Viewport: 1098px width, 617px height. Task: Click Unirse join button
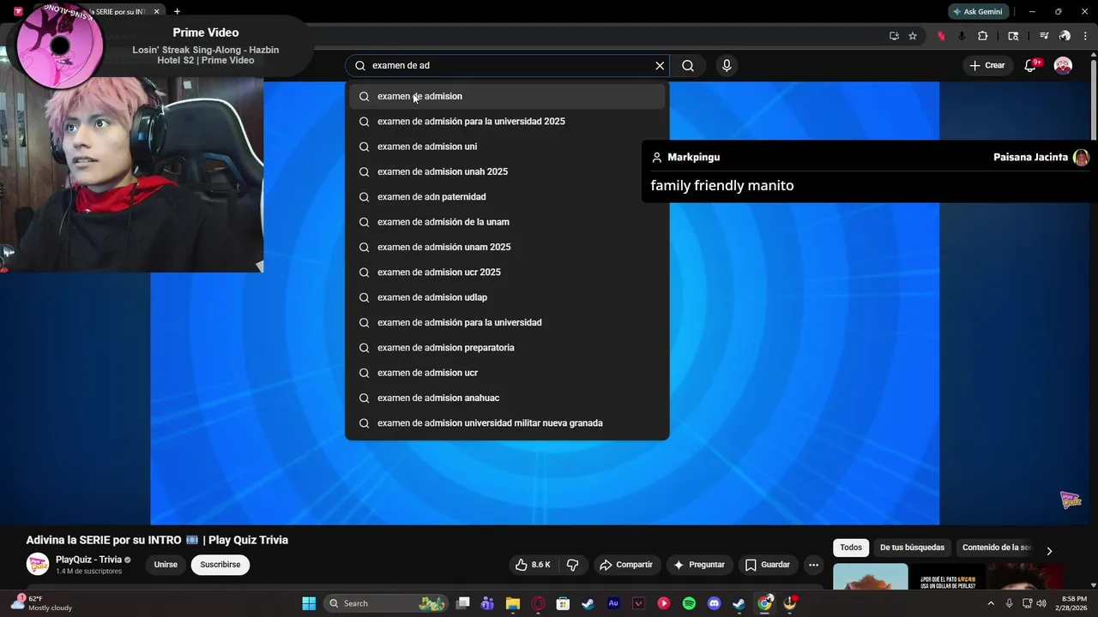tap(166, 565)
